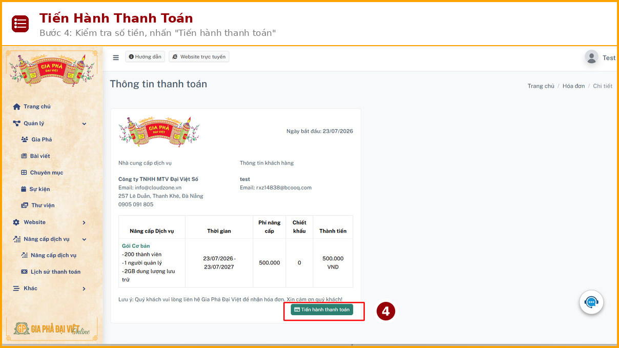This screenshot has height=348, width=619.
Task: Click chevron arrow of Khác menu
Action: tap(84, 289)
